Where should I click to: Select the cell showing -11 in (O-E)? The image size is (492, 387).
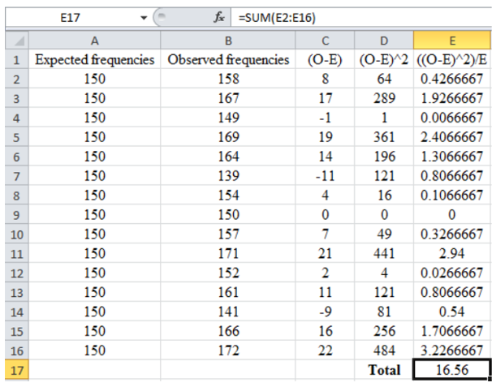(326, 176)
